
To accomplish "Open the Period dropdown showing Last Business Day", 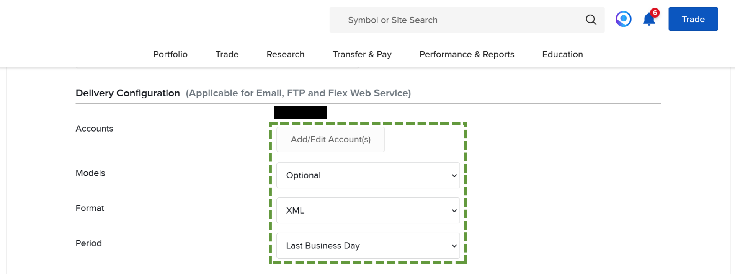I will tap(367, 246).
